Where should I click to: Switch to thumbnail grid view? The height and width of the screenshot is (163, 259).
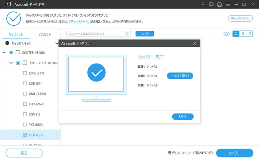pyautogui.click(x=236, y=33)
